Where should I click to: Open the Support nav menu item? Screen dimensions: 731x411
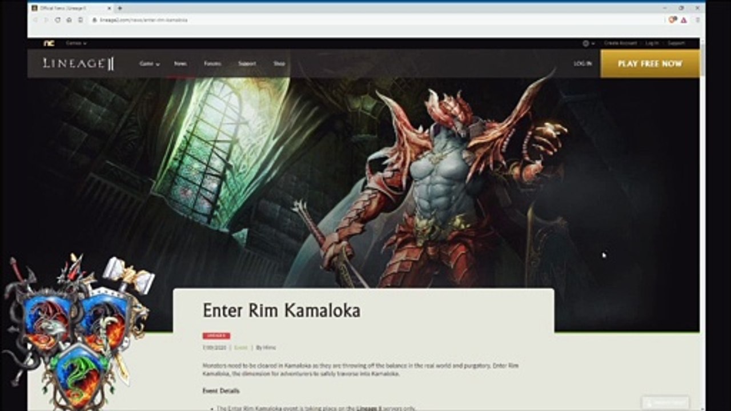247,63
